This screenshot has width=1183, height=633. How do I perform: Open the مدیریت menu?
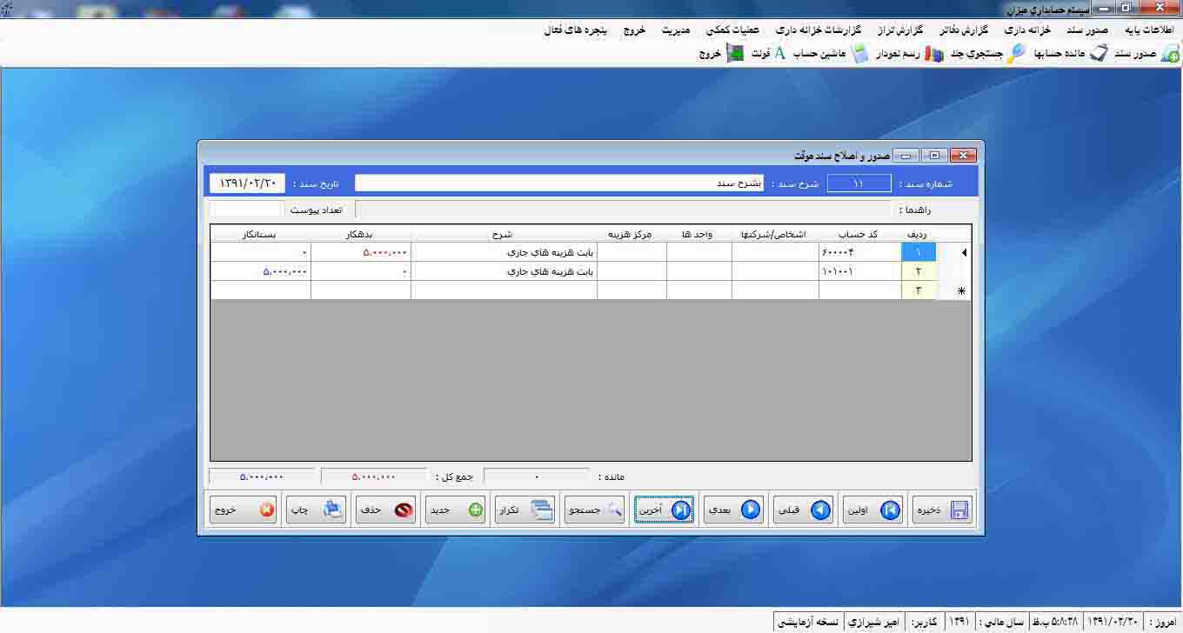click(x=676, y=30)
